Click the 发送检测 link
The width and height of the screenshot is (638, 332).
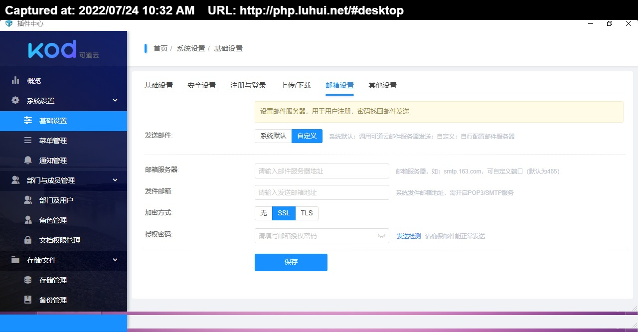pyautogui.click(x=409, y=236)
